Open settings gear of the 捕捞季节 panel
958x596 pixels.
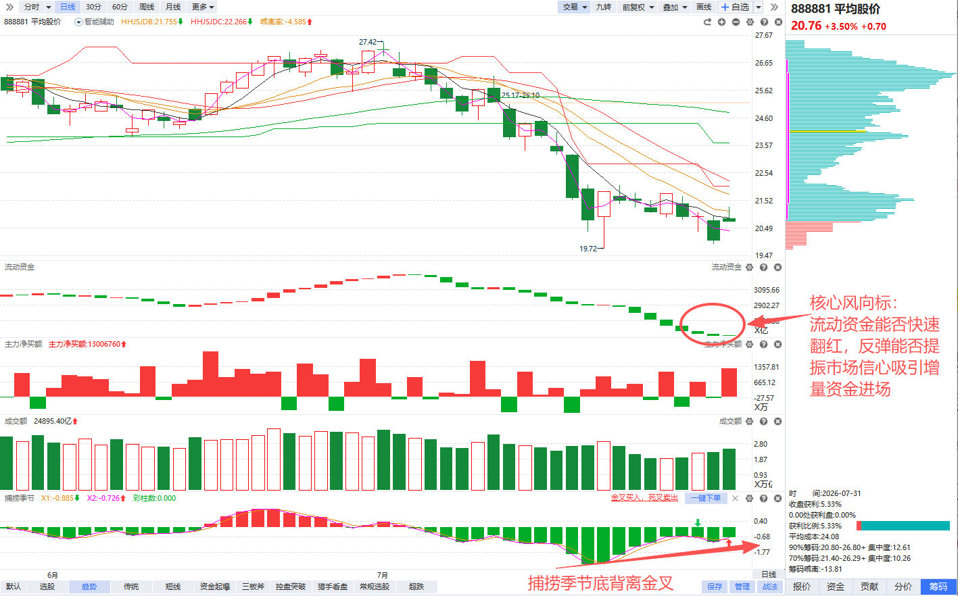pyautogui.click(x=749, y=499)
